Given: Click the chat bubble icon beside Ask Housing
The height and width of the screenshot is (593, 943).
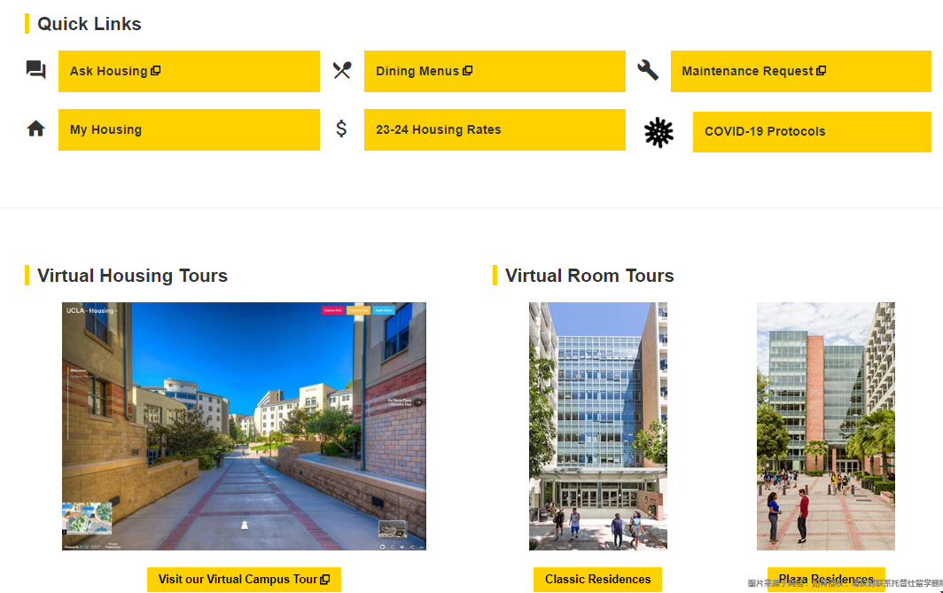Looking at the screenshot, I should coord(36,70).
